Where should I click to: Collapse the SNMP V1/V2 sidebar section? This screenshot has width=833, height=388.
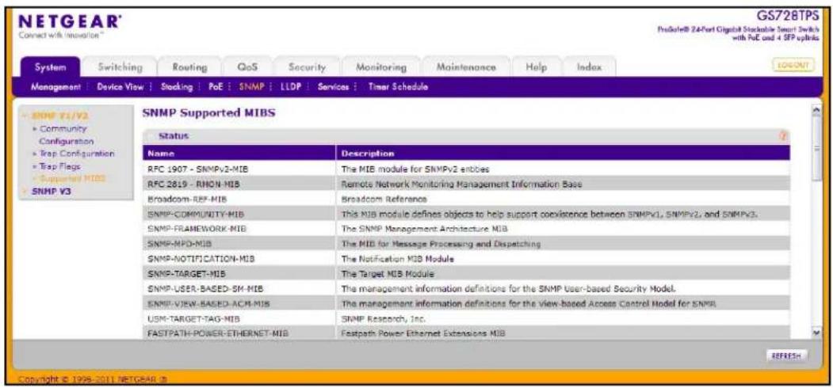59,116
